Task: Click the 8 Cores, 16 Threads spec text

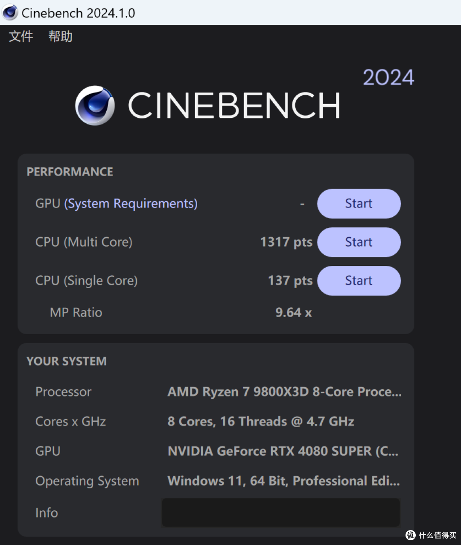Action: tap(261, 421)
